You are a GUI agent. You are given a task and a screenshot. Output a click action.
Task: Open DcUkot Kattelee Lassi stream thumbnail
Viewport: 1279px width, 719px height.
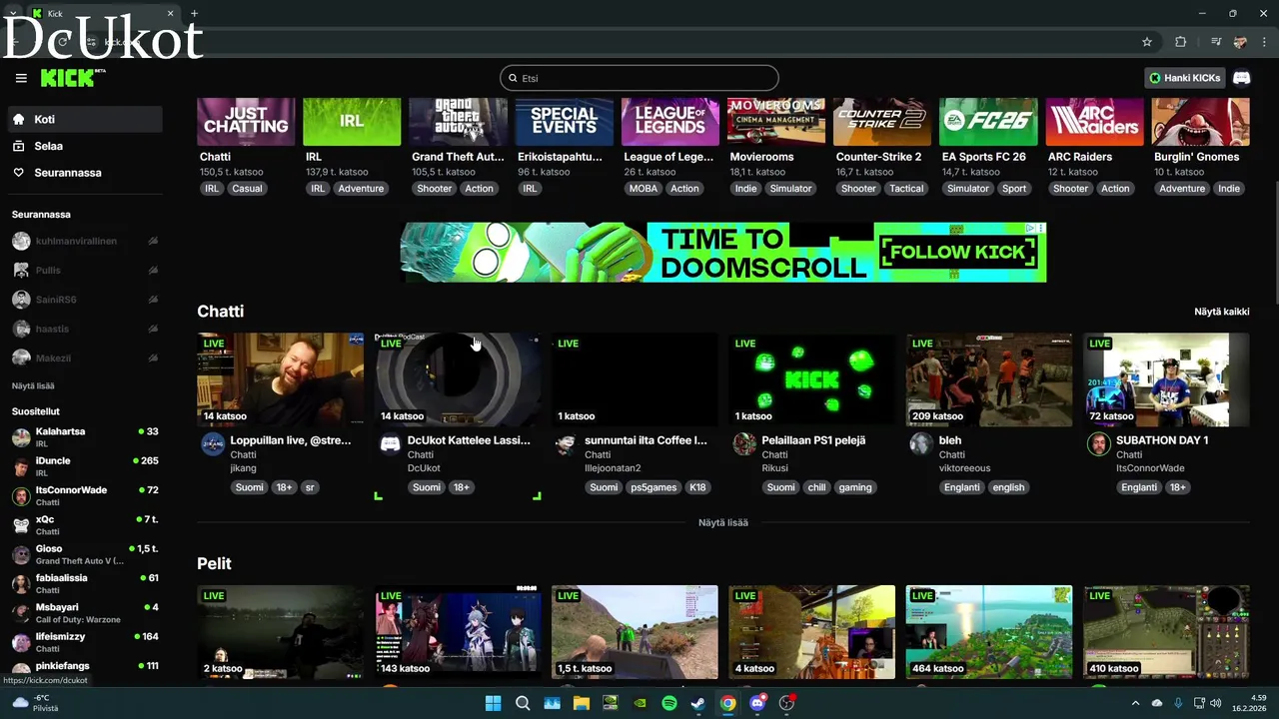point(459,380)
